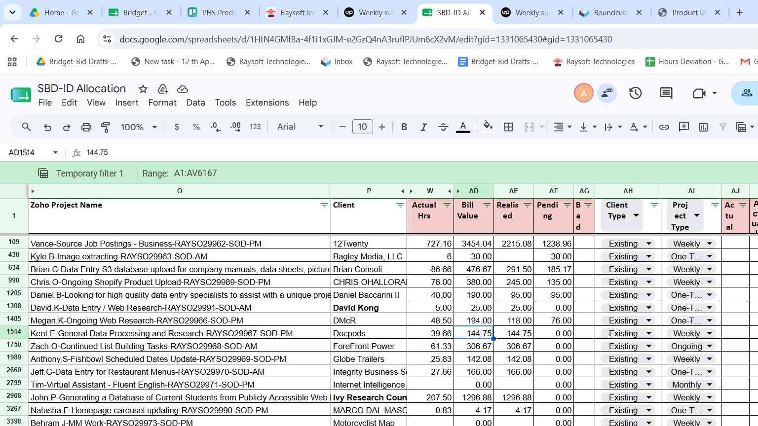Open the fill color picker

click(x=488, y=127)
